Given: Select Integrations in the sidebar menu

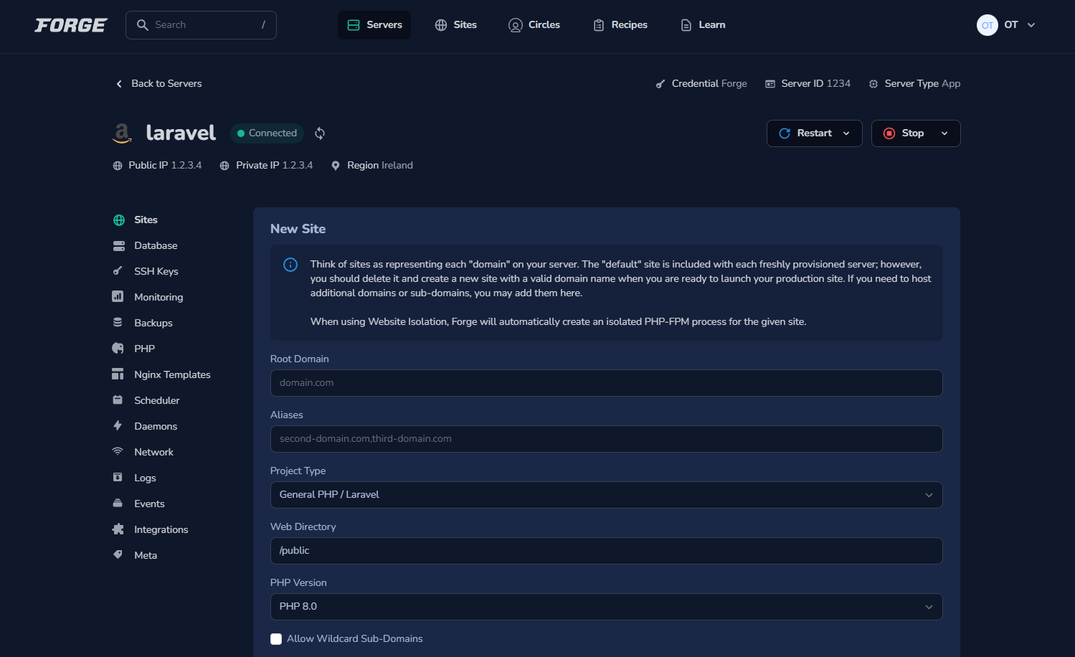Looking at the screenshot, I should tap(161, 530).
